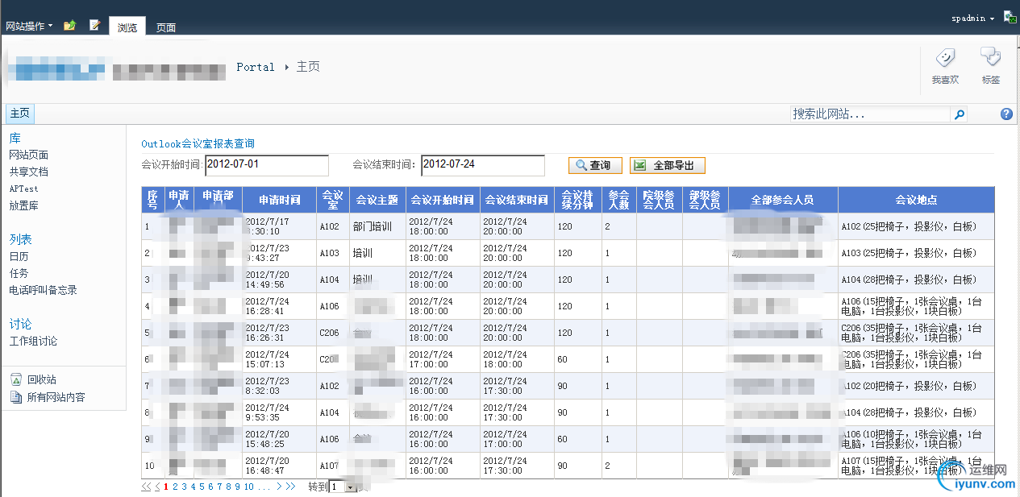The height and width of the screenshot is (497, 1020).
Task: Open the 网站操作 site actions menu
Action: click(29, 26)
